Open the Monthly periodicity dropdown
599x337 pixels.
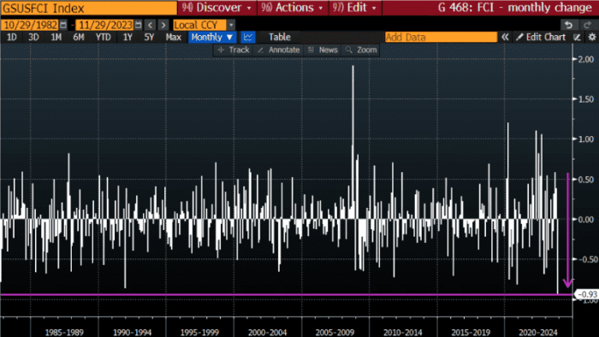coord(212,37)
